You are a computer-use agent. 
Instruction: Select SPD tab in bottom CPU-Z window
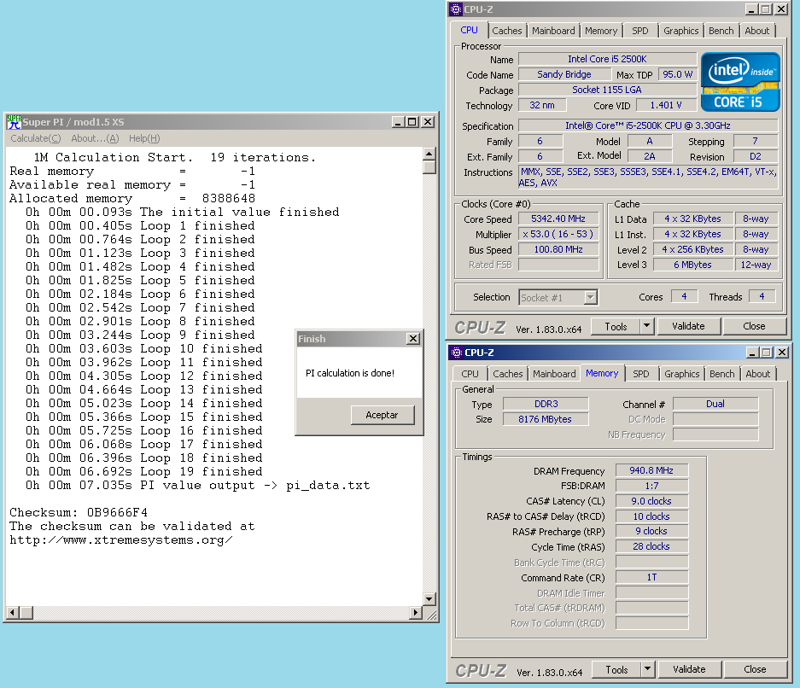coord(641,374)
